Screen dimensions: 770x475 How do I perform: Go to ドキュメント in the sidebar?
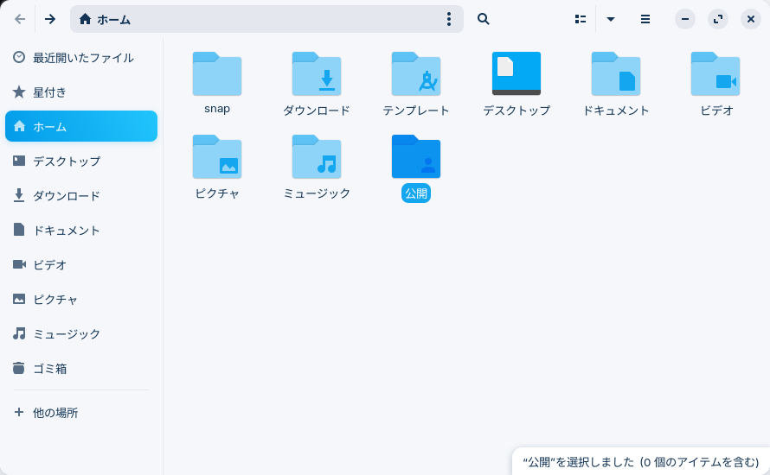point(81,230)
